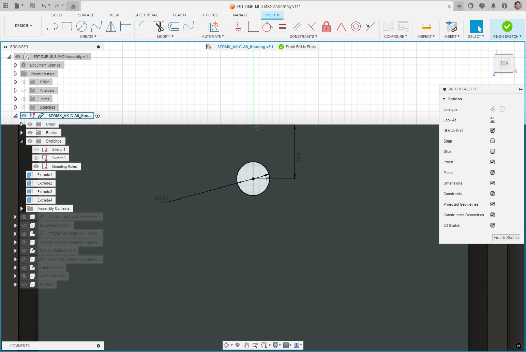Viewport: 526px width, 352px height.
Task: Select the Trim tool in Modify panel
Action: (159, 26)
